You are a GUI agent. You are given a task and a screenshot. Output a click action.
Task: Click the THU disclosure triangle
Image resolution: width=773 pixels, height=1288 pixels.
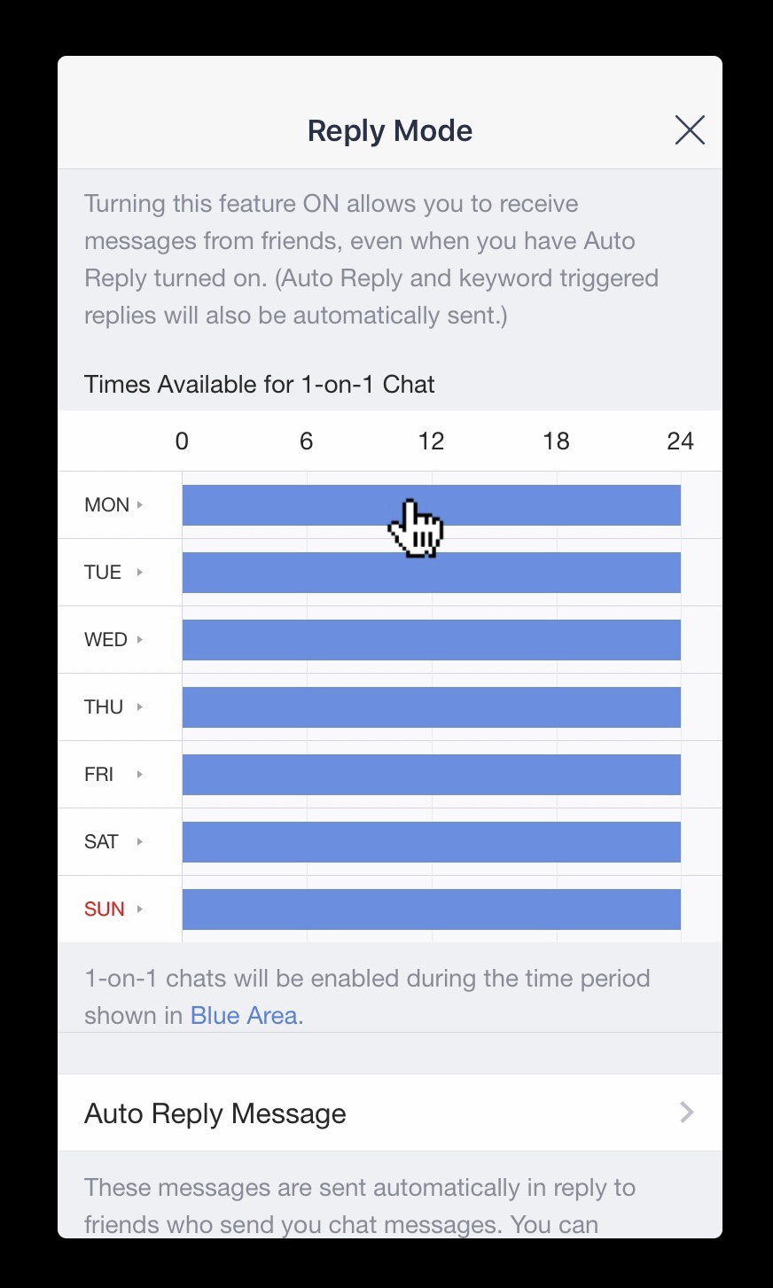click(140, 707)
